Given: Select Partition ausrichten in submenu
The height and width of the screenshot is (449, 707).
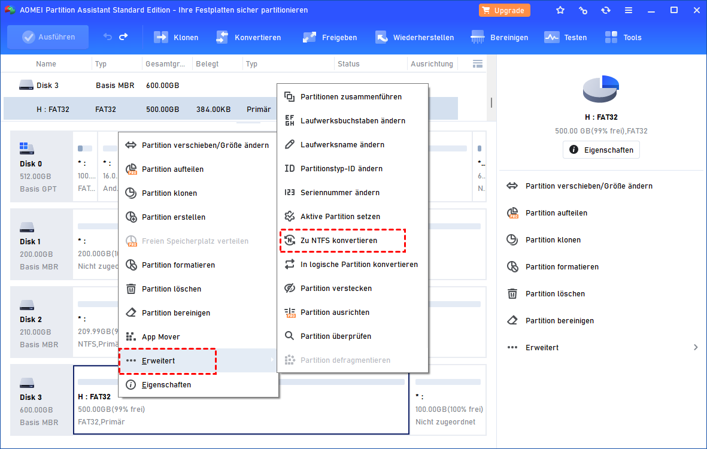Looking at the screenshot, I should pos(353,312).
